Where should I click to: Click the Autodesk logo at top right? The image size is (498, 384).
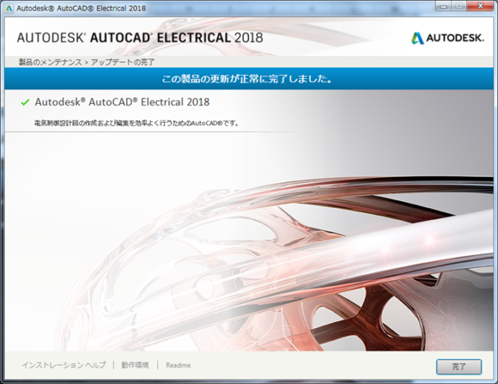(x=448, y=38)
